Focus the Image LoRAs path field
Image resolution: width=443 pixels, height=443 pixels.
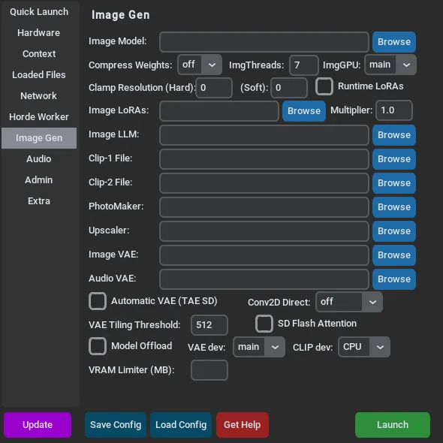click(x=219, y=111)
